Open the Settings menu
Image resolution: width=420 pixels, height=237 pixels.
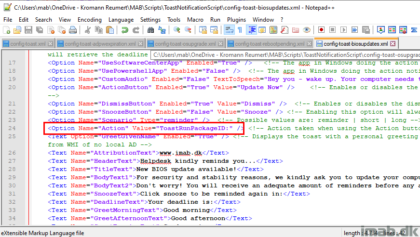[x=150, y=20]
